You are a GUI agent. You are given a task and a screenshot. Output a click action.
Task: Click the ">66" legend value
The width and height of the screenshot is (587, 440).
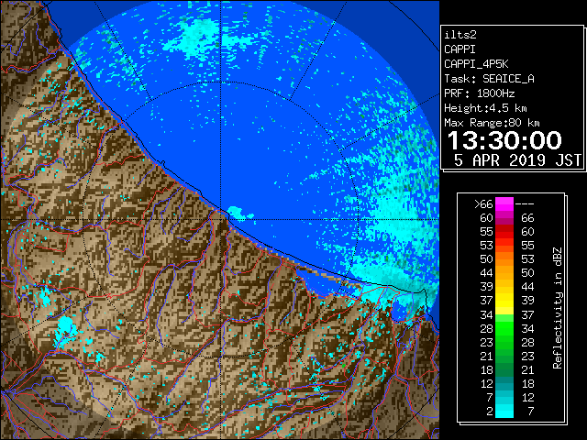[483, 203]
